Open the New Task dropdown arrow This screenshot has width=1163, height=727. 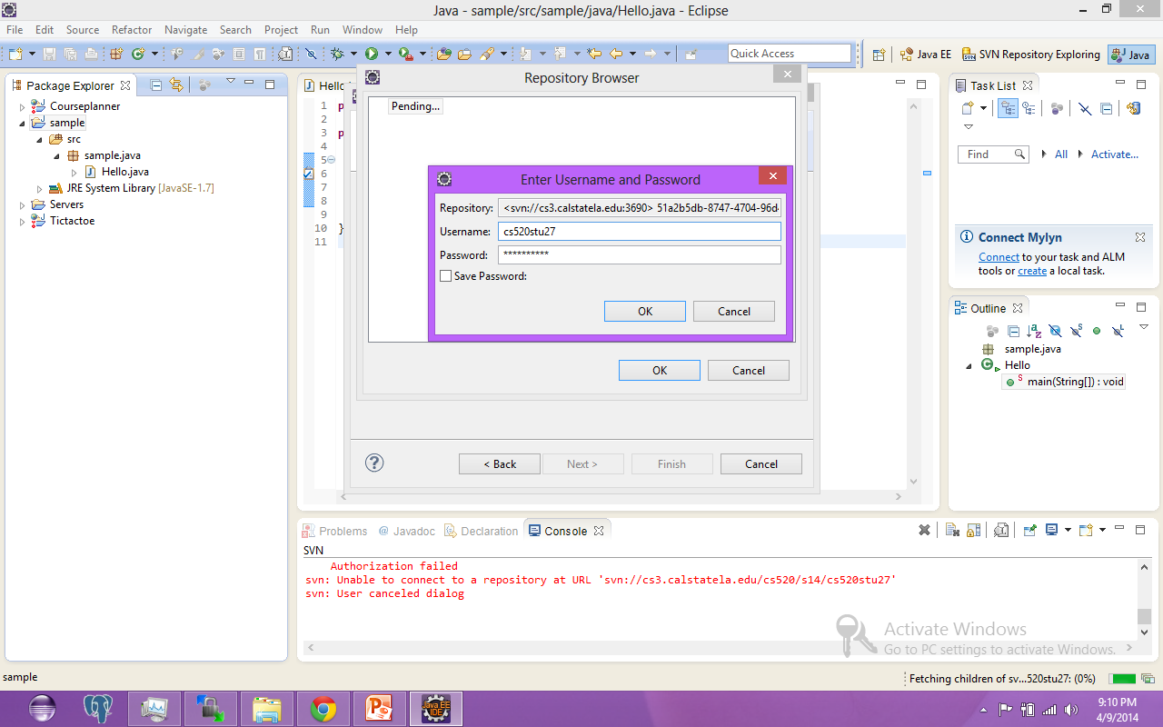point(984,109)
